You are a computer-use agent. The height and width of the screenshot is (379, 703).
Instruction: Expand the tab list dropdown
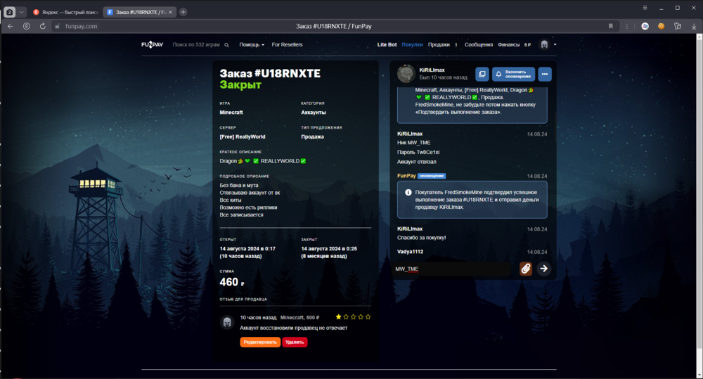tap(21, 12)
